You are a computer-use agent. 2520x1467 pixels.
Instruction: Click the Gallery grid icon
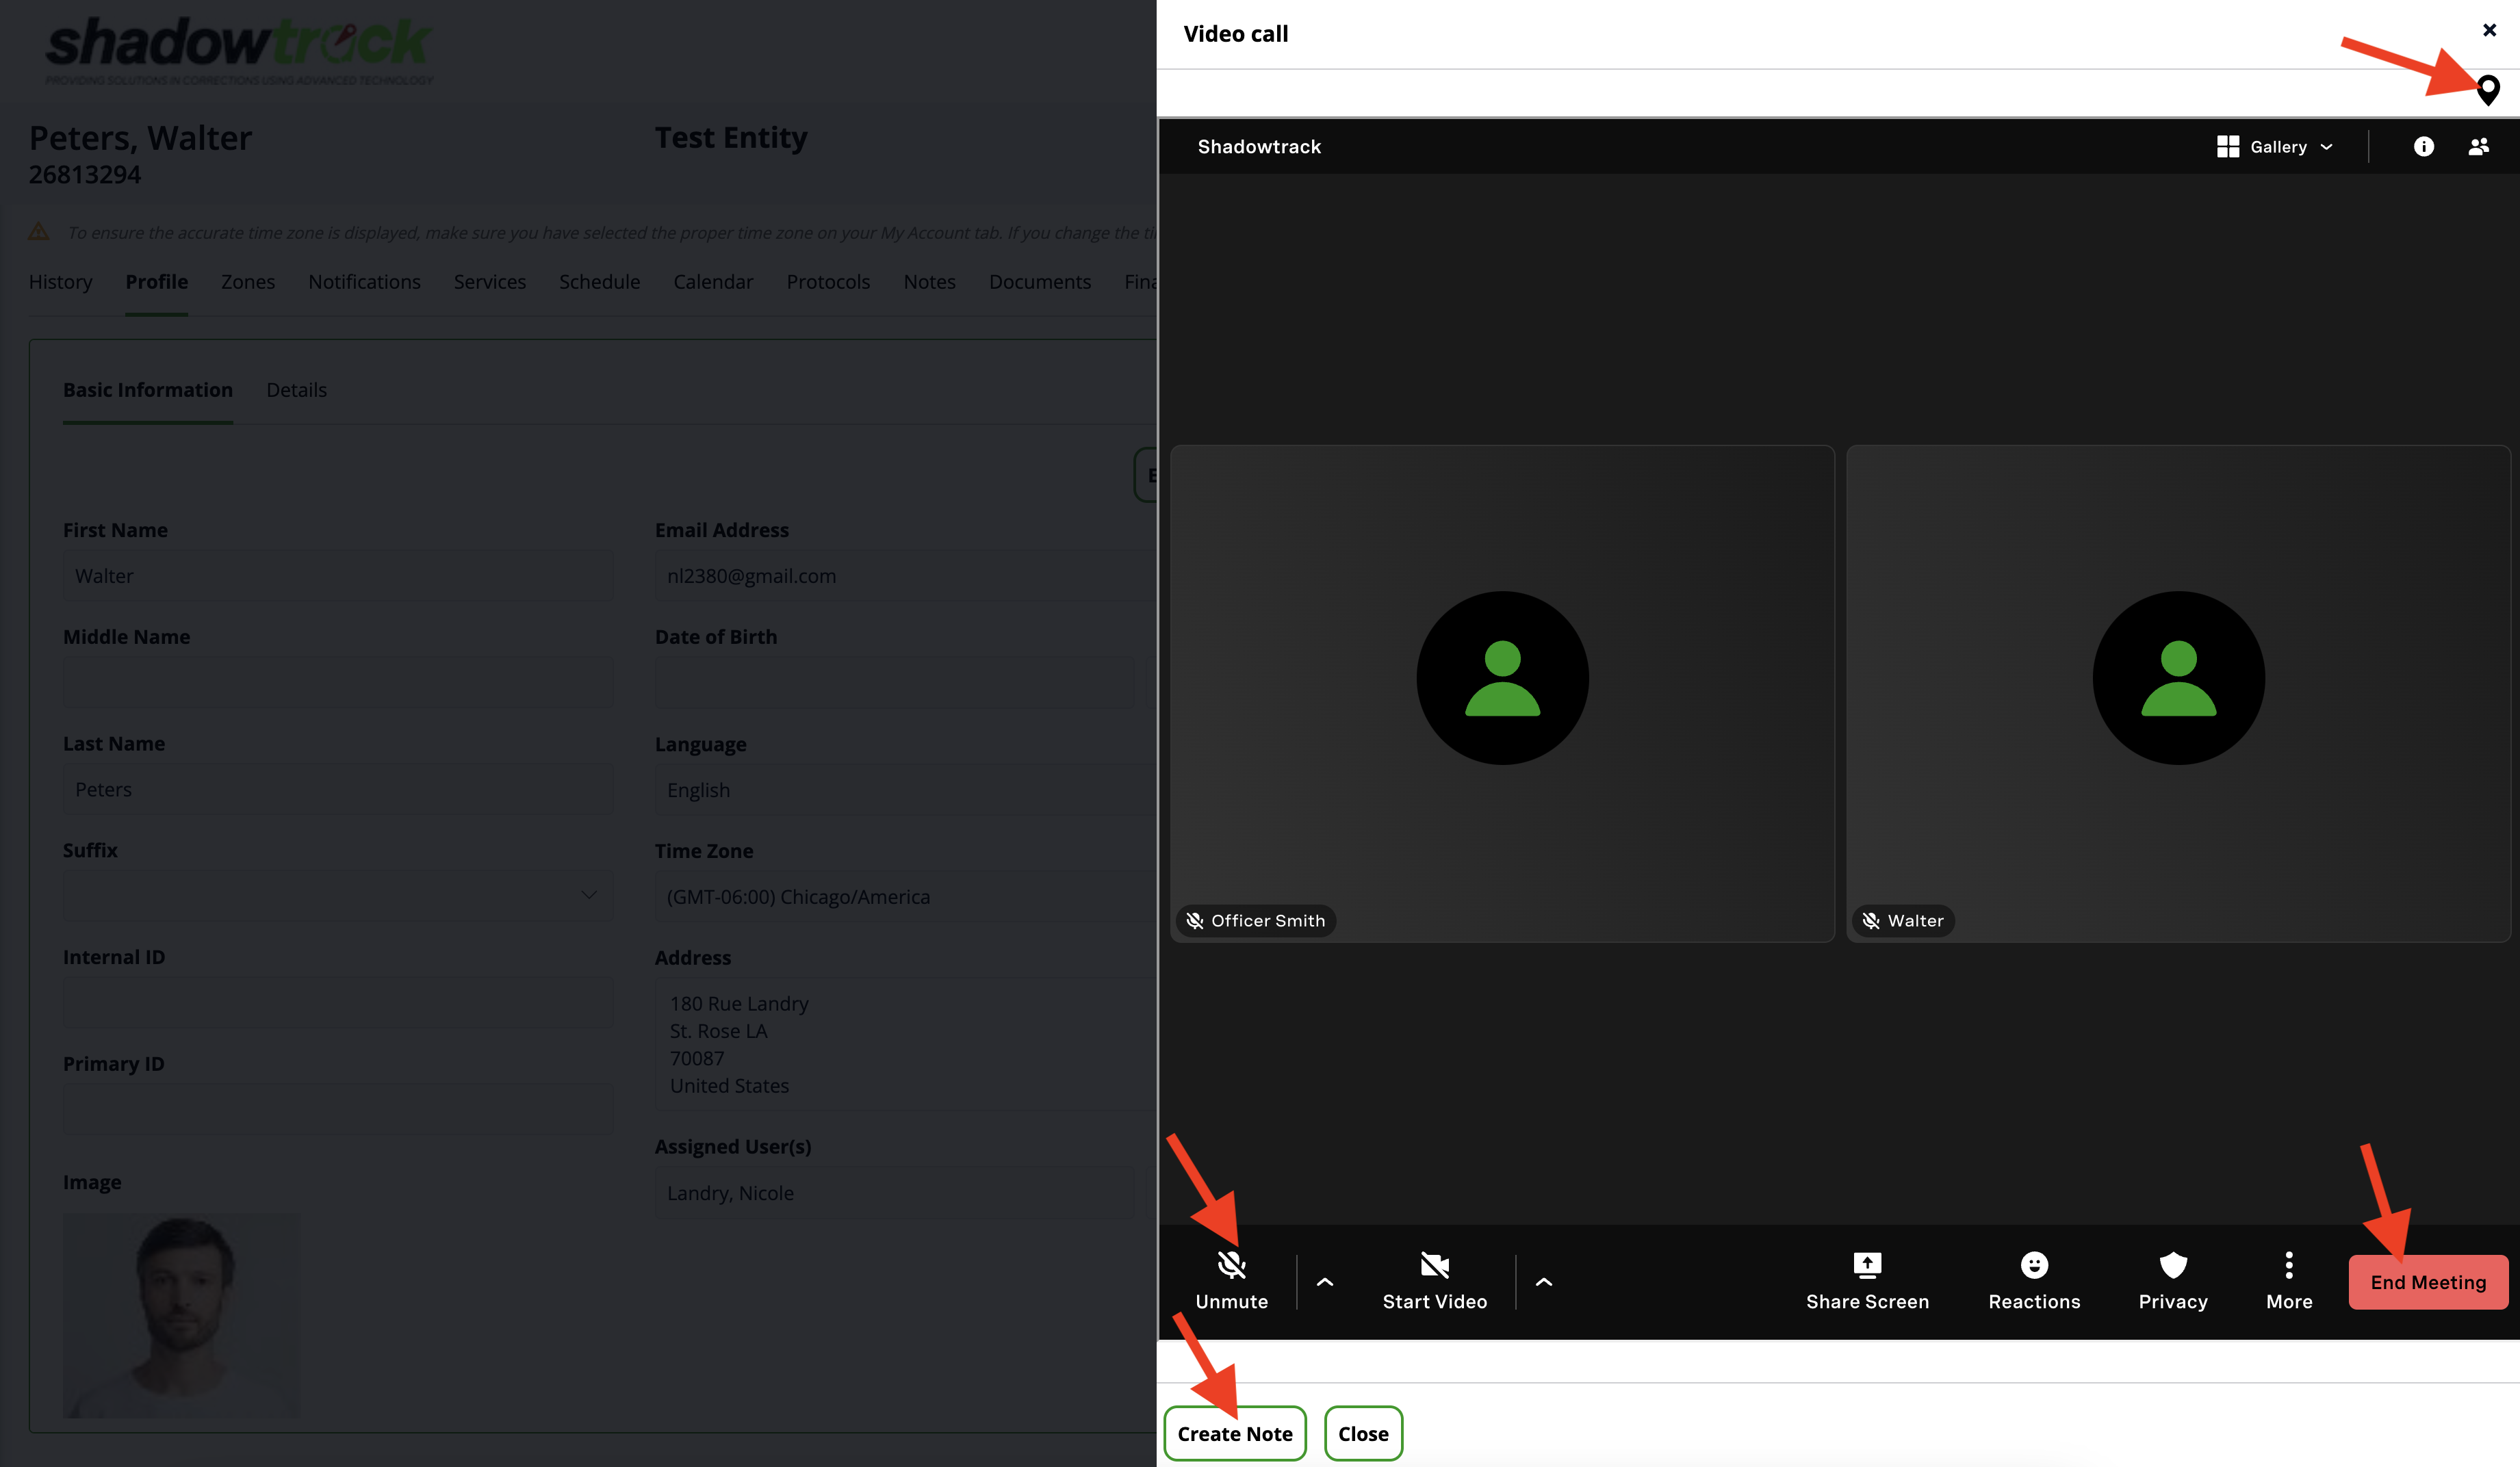(x=2227, y=147)
